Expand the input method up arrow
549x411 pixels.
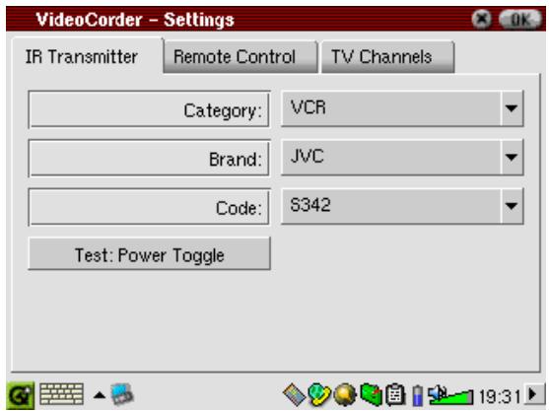100,395
